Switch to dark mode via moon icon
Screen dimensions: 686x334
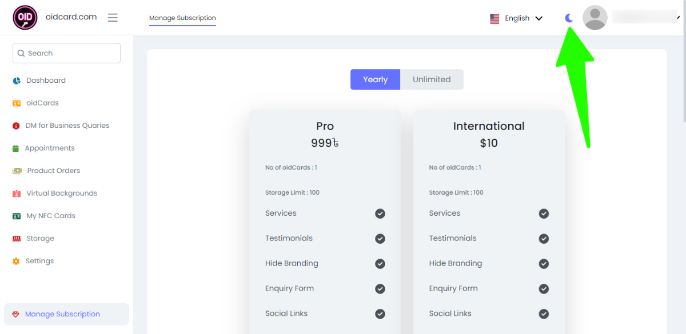pyautogui.click(x=569, y=18)
